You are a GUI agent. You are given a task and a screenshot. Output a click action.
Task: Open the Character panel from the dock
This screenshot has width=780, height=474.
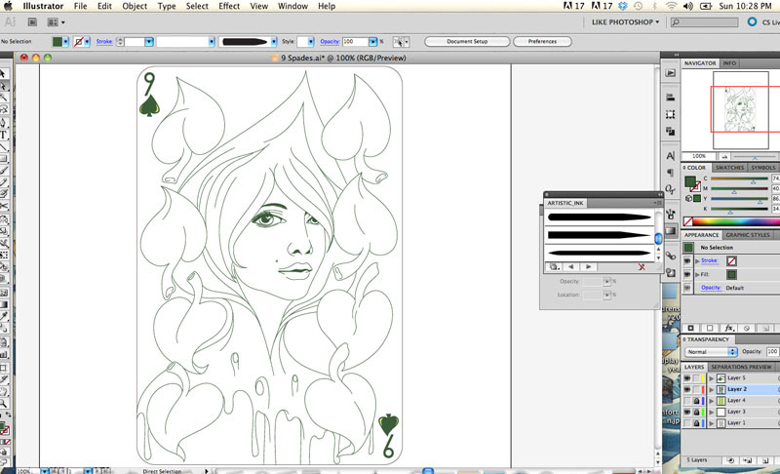(x=671, y=156)
